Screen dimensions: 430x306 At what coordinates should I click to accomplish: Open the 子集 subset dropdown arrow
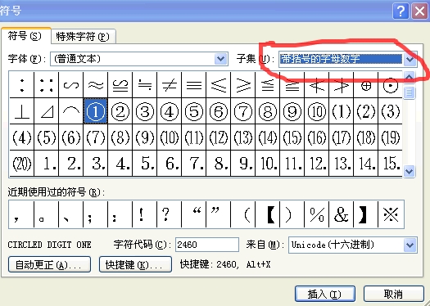pyautogui.click(x=410, y=59)
